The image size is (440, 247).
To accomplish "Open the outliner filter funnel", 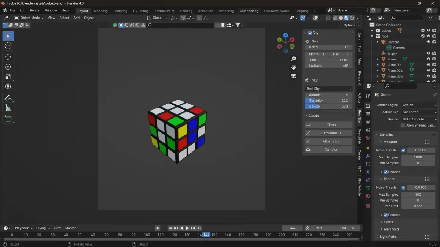I will click(430, 18).
